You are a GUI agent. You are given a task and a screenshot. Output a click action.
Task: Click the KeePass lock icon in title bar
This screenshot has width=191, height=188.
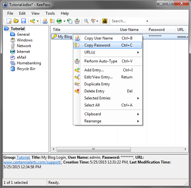[x=5, y=5]
